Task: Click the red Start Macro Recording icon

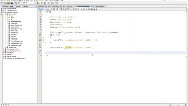Action: [x=86, y=9]
